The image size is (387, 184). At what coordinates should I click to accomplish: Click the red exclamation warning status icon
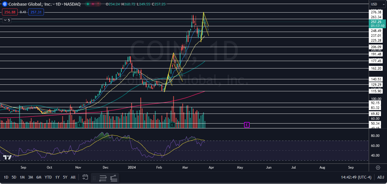(x=98, y=4)
